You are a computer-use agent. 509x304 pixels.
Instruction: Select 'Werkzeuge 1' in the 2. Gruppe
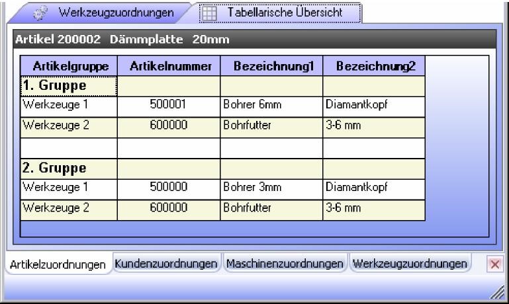(x=69, y=189)
